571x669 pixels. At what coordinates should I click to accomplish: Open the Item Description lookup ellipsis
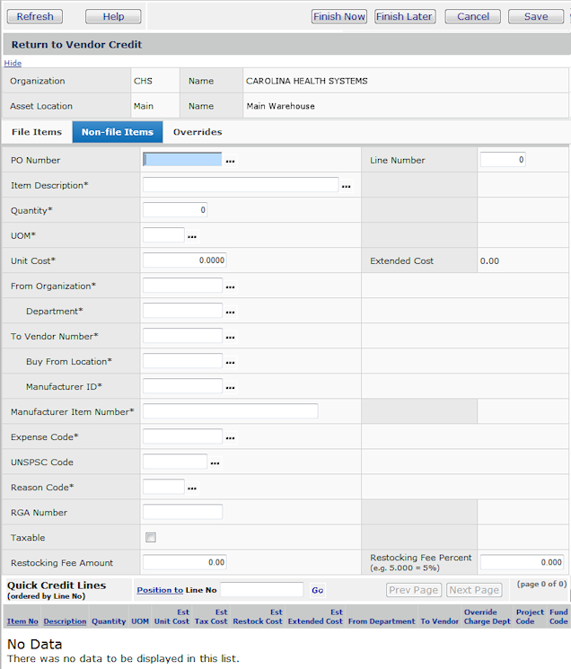click(x=346, y=186)
